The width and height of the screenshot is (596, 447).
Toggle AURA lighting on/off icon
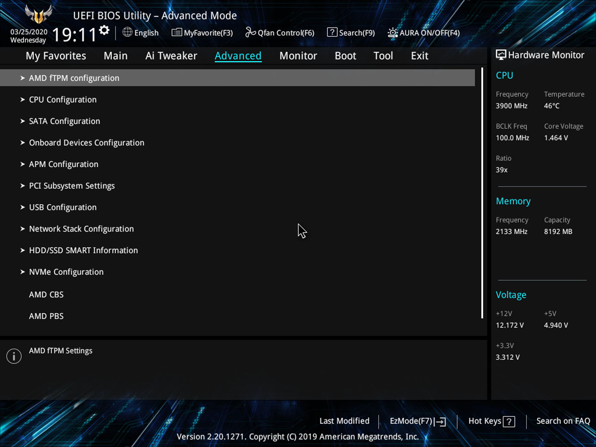coord(392,33)
